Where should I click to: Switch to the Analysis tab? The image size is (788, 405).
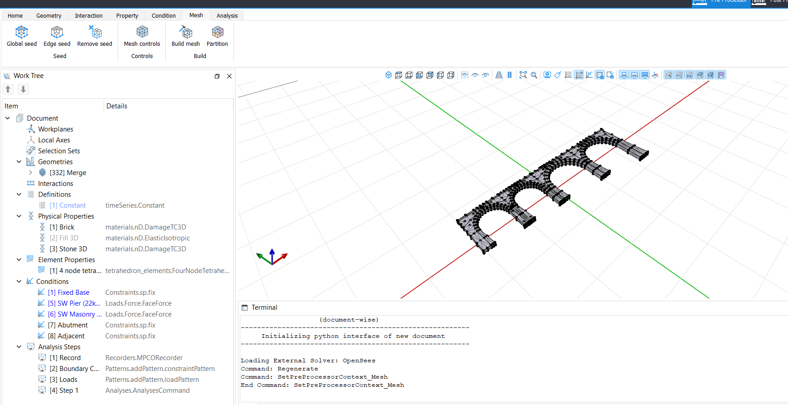pos(227,15)
